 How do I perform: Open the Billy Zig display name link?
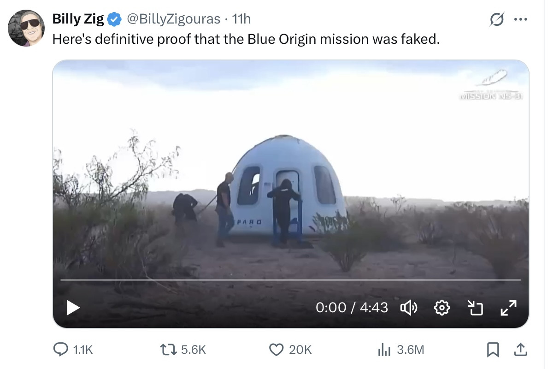(x=78, y=19)
